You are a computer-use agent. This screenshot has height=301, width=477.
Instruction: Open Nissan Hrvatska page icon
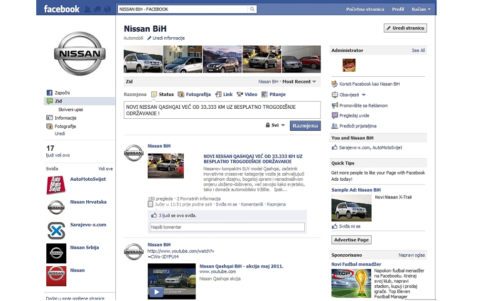(x=56, y=208)
